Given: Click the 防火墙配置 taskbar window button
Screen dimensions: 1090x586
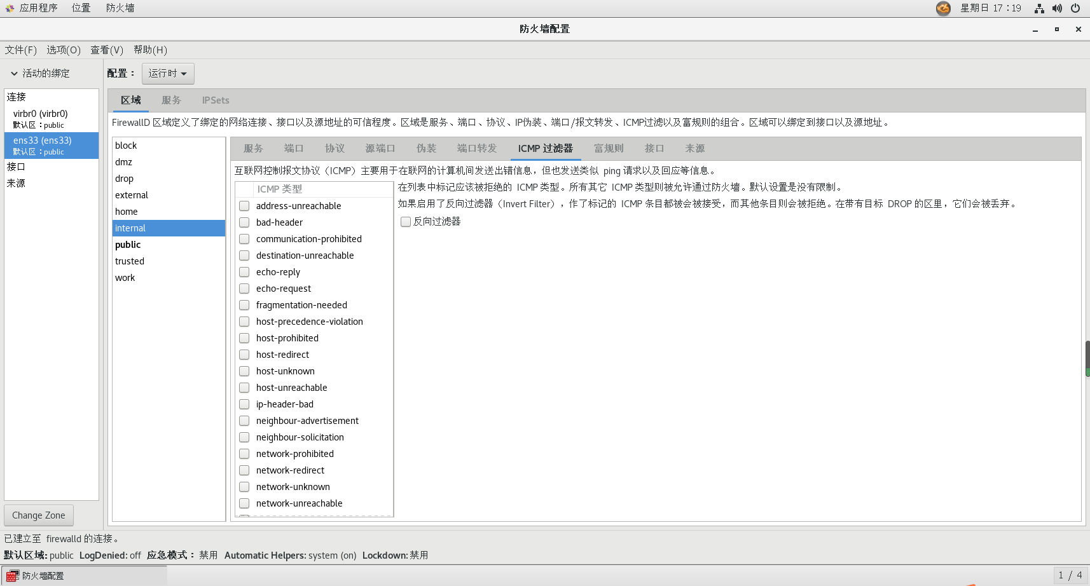Looking at the screenshot, I should tap(84, 576).
